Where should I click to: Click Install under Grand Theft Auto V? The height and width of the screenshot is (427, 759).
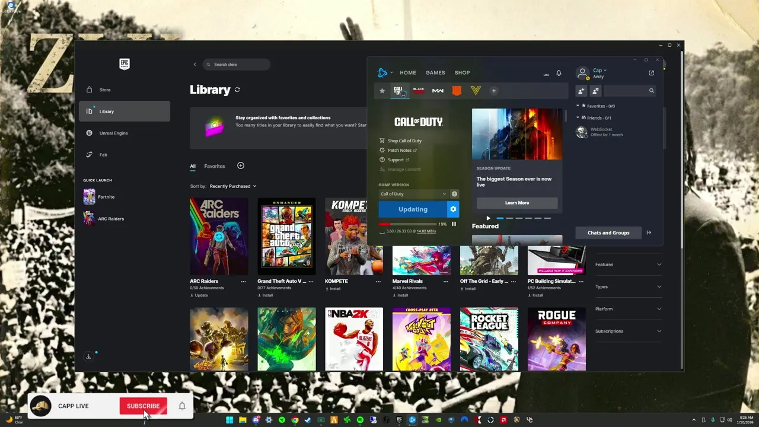[x=265, y=295]
